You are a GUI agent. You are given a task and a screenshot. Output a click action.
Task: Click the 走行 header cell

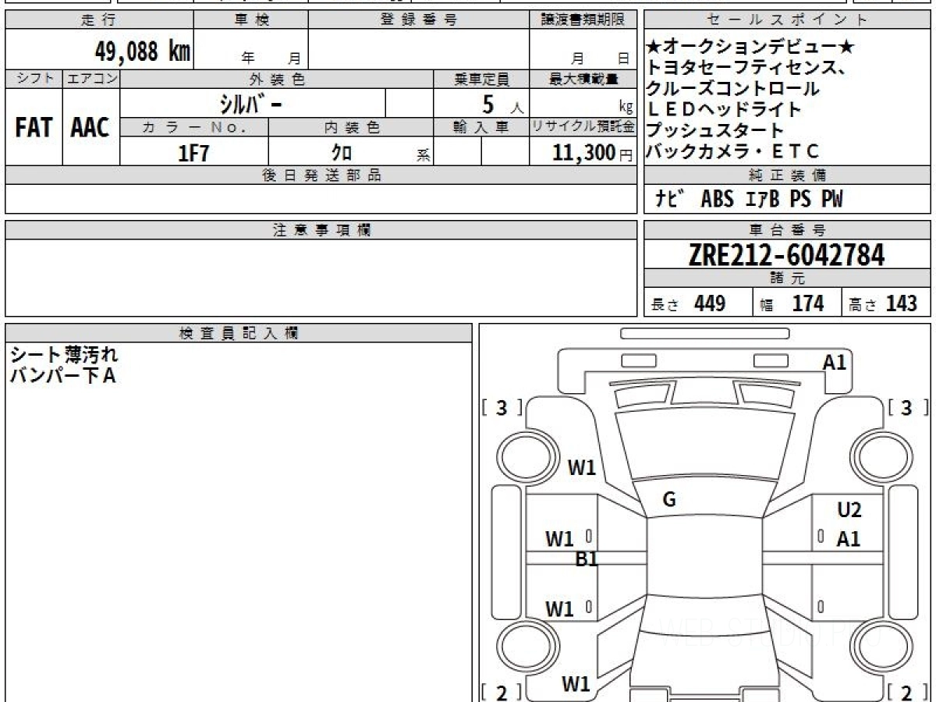point(98,20)
